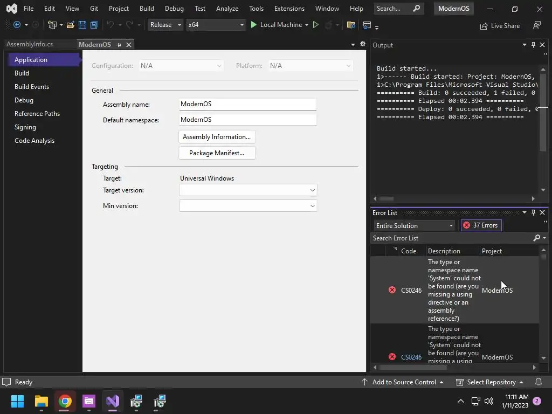Screen dimensions: 552x414
Task: Click the Undo arrow icon
Action: (110, 25)
